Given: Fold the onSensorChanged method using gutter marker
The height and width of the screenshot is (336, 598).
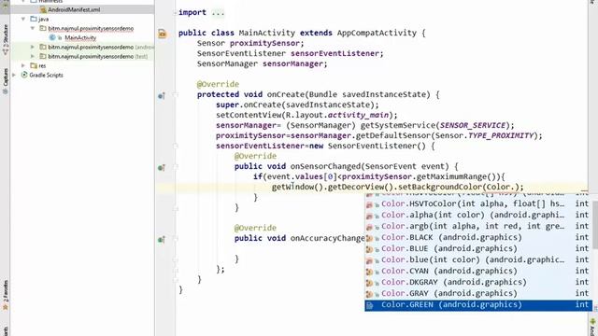Looking at the screenshot, I should pos(176,166).
